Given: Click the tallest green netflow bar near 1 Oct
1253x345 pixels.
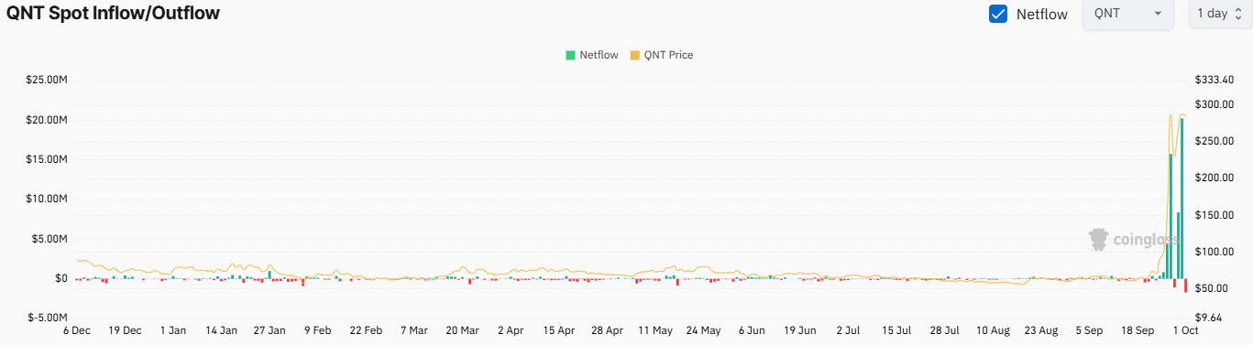Looking at the screenshot, I should [x=1182, y=198].
